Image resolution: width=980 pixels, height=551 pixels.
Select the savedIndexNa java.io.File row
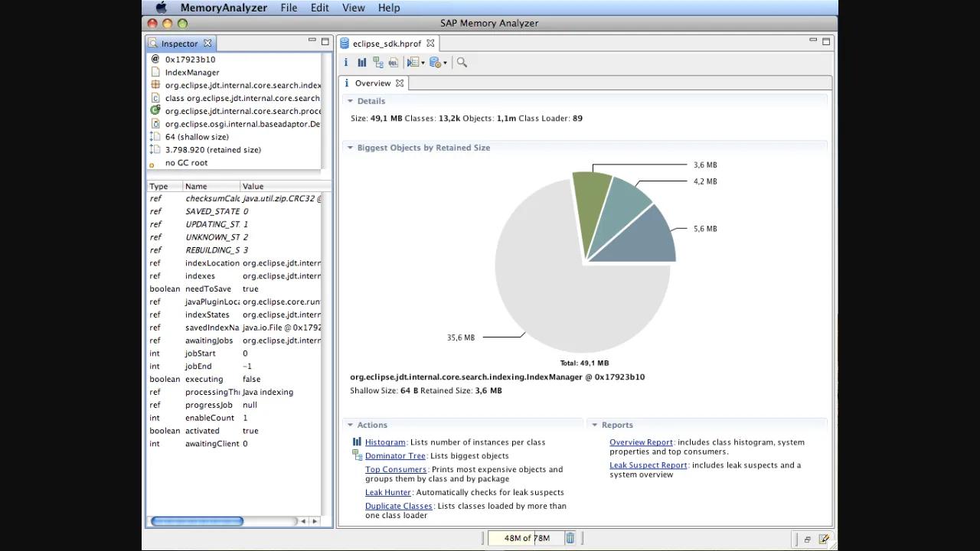[235, 328]
